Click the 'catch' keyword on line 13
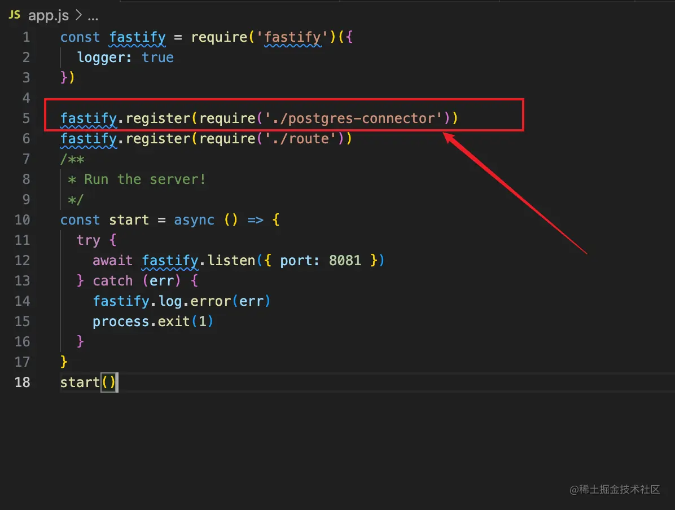Screen dimensions: 675x510 (113, 280)
